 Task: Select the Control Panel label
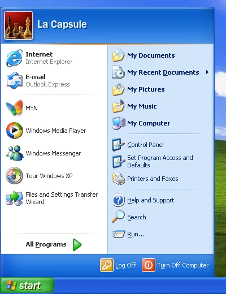[x=145, y=145]
